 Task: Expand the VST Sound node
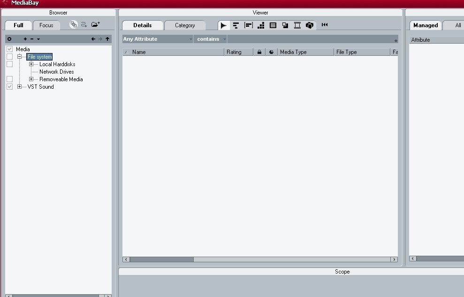pos(19,87)
